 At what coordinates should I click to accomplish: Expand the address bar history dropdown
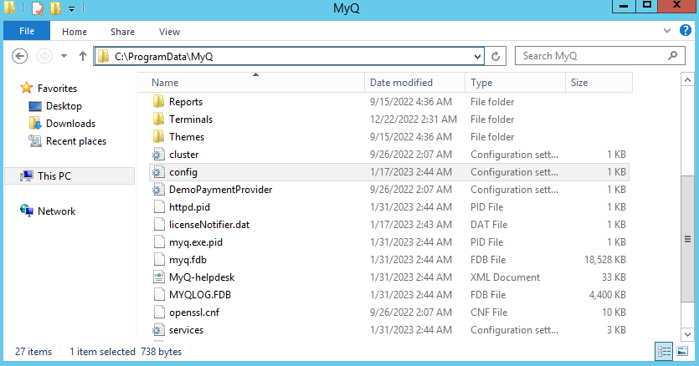pyautogui.click(x=477, y=56)
